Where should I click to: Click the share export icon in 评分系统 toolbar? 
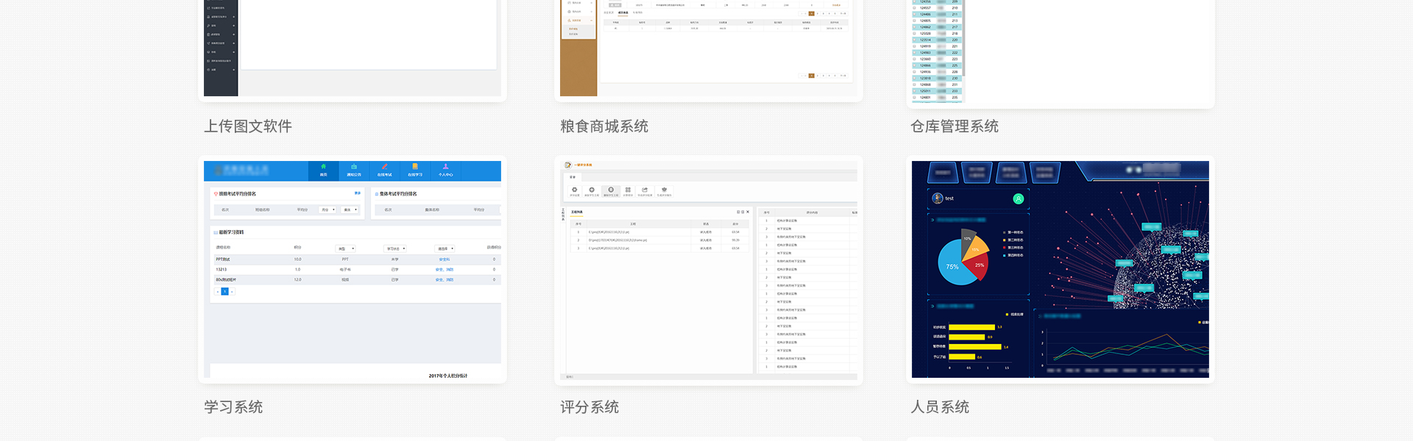[645, 190]
